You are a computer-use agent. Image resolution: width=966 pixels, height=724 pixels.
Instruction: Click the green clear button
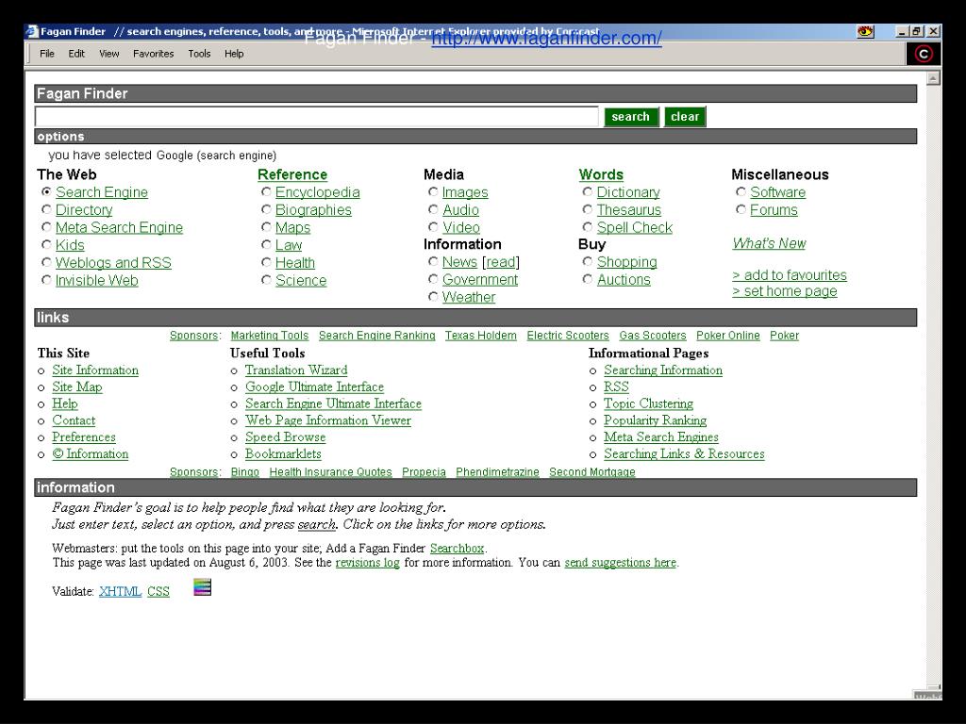(685, 116)
